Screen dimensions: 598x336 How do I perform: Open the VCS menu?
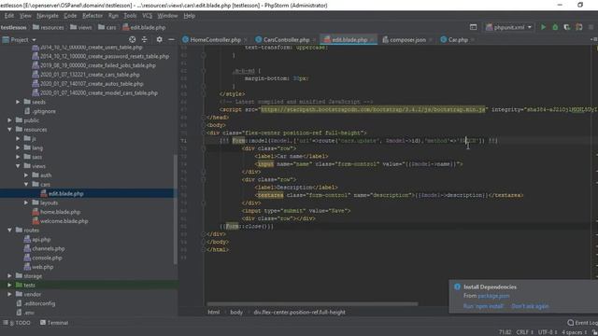click(148, 16)
